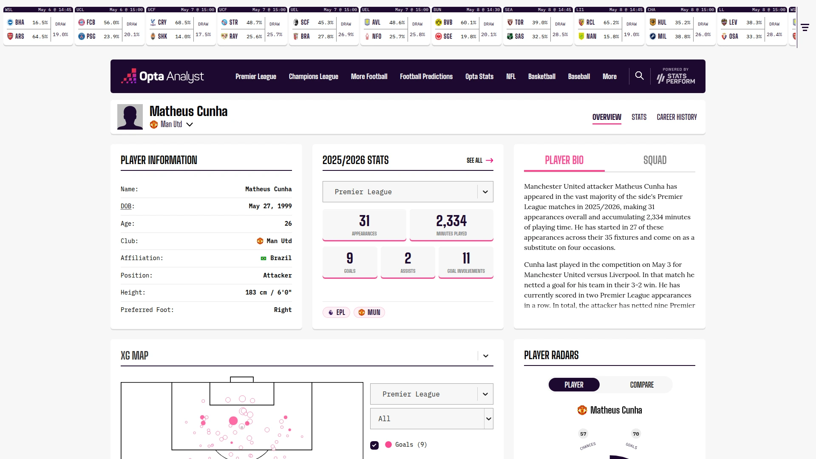Open the Champions League nav menu

click(314, 76)
